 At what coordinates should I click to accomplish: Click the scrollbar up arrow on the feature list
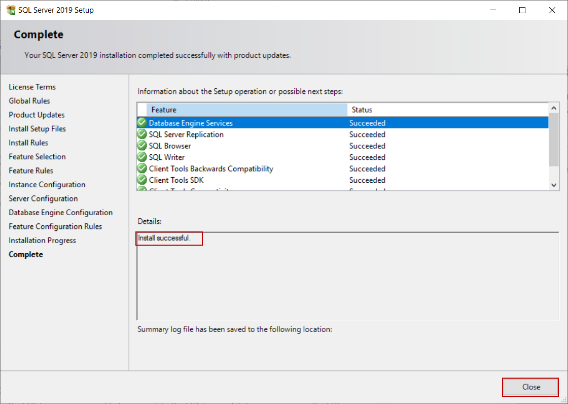tap(553, 108)
